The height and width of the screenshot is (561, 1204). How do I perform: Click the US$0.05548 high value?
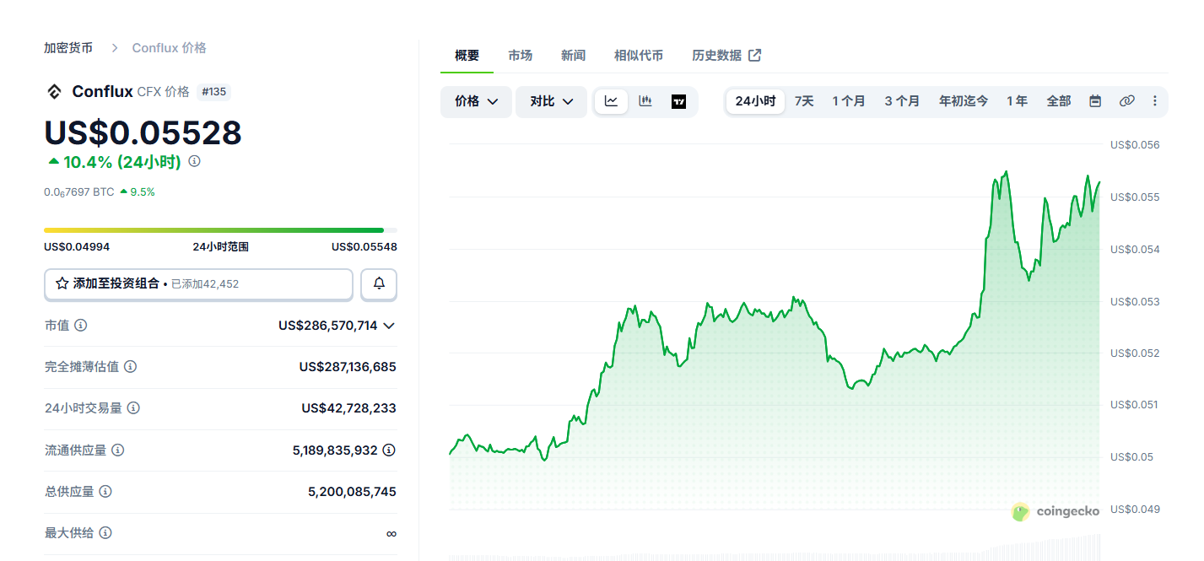tap(364, 247)
